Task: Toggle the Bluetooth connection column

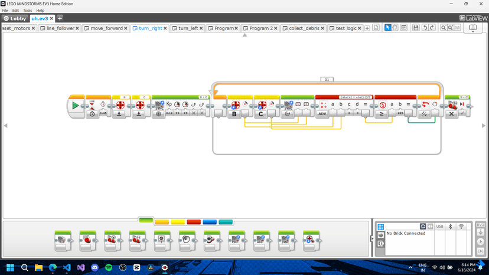Action: click(451, 227)
